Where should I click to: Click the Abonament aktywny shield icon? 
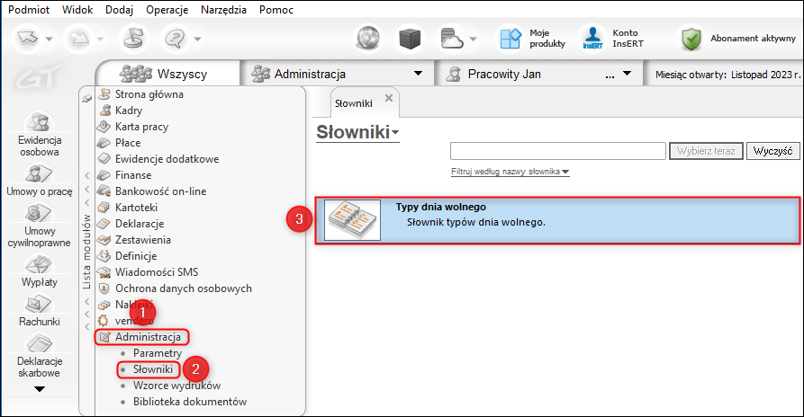click(x=691, y=39)
